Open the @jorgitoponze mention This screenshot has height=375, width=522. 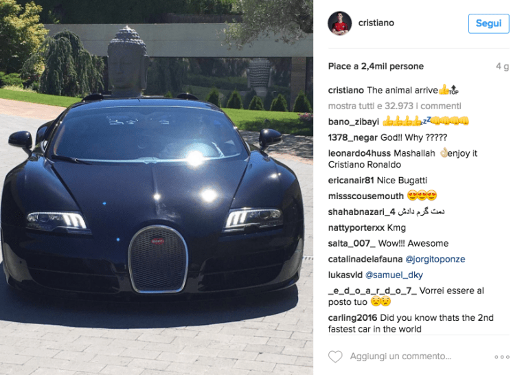pyautogui.click(x=435, y=259)
